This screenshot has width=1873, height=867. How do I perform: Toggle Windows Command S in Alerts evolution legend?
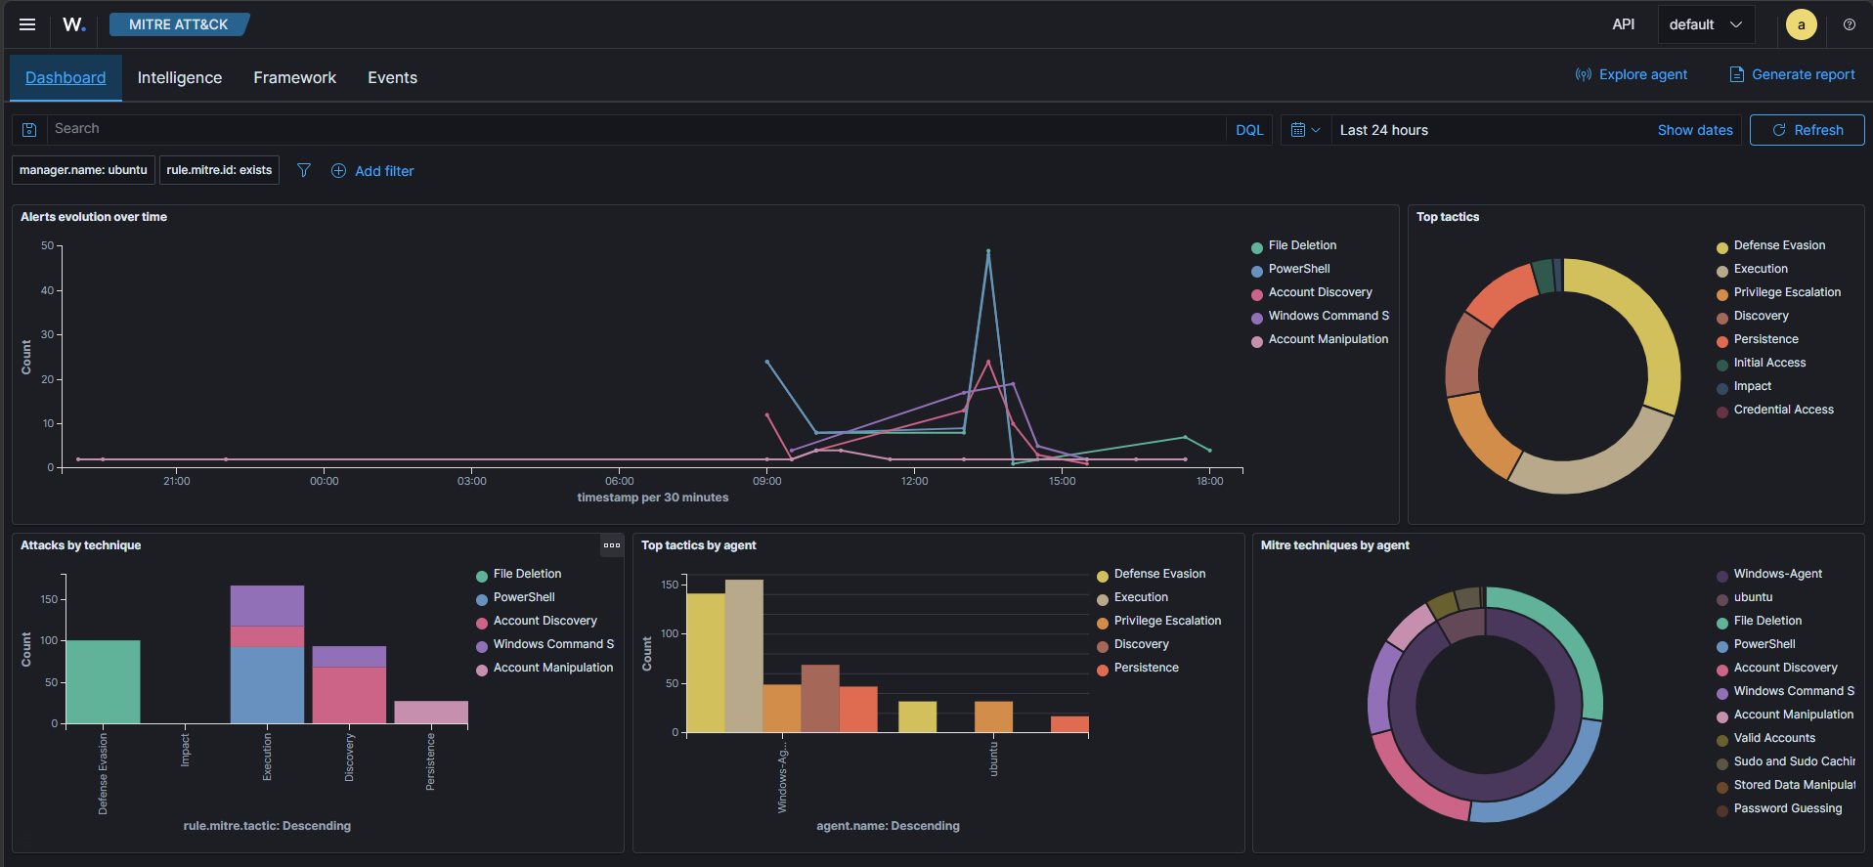pyautogui.click(x=1328, y=316)
